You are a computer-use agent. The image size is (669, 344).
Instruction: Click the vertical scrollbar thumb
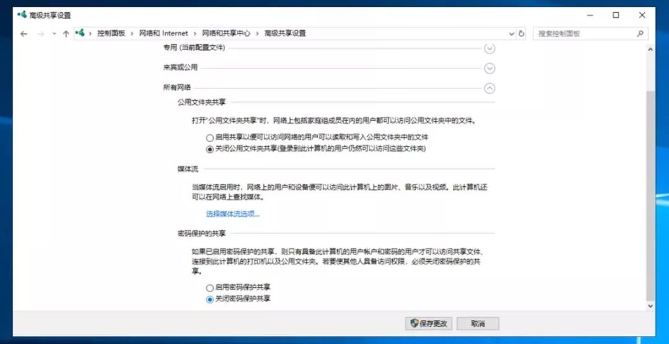point(650,196)
